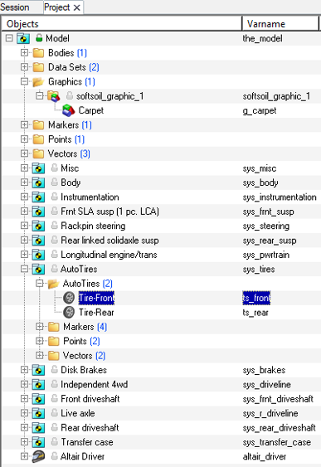
Task: Click the Carpet graphic cube icon
Action: 69,110
